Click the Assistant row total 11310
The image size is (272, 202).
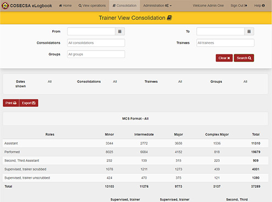(256, 143)
